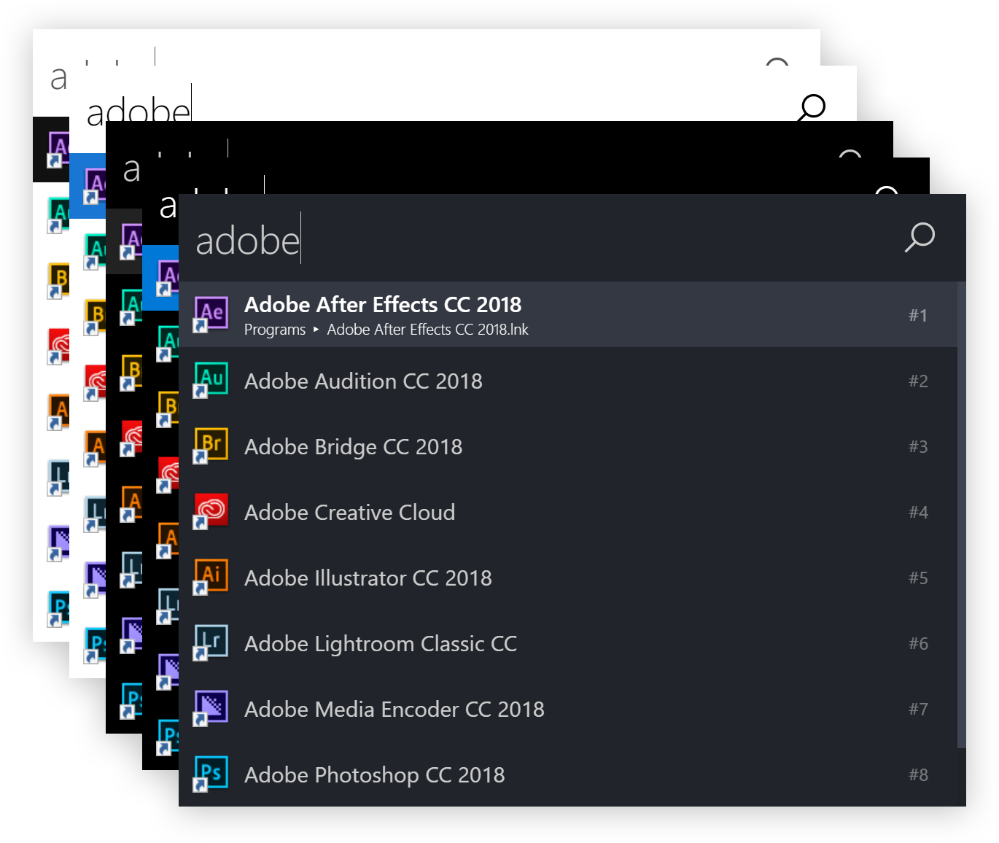
Task: Click the results list scrollbar in front window
Action: pos(961,514)
